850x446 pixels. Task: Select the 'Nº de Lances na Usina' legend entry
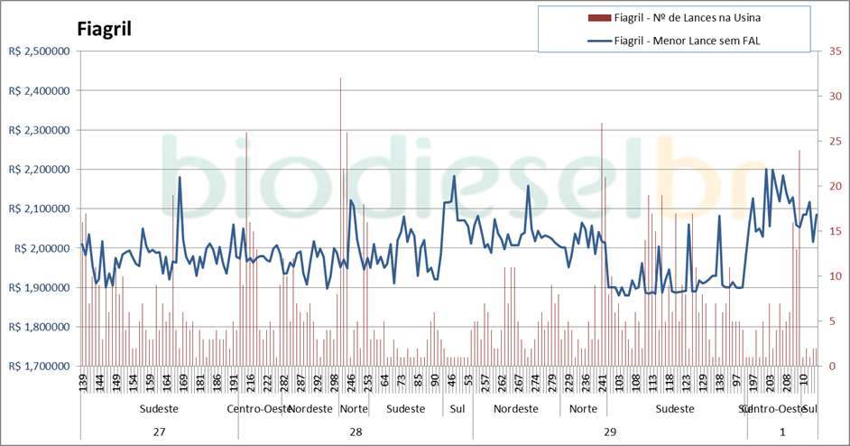(692, 17)
